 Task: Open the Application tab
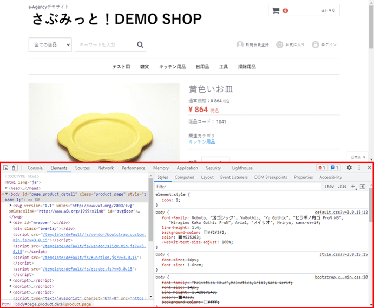coord(187,168)
